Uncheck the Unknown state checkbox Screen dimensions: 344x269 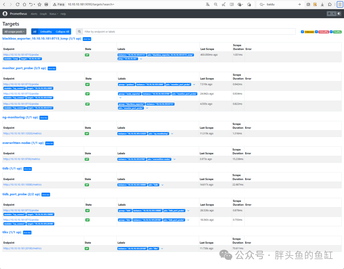[302, 32]
